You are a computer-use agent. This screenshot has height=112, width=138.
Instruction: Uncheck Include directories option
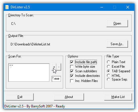click(72, 76)
